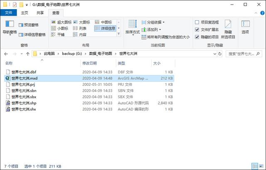Screen dimensions: 266x170
Task: Open the 分组依据 dropdown
Action: pyautogui.click(x=153, y=22)
